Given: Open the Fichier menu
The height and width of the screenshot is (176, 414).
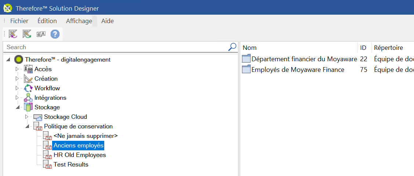Looking at the screenshot, I should pyautogui.click(x=19, y=21).
